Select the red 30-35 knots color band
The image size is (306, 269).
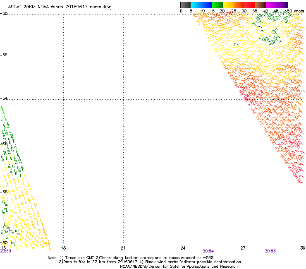coord(250,5)
